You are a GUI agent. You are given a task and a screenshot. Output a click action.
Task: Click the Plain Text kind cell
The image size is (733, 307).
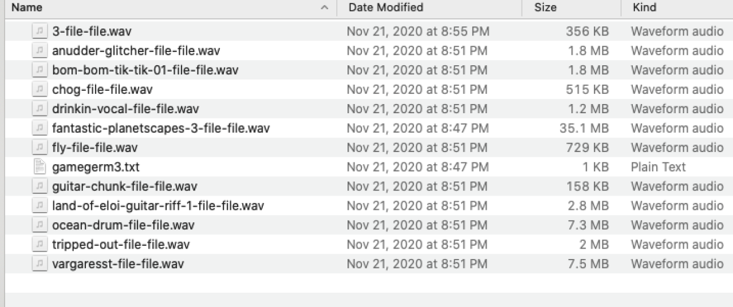click(x=658, y=167)
